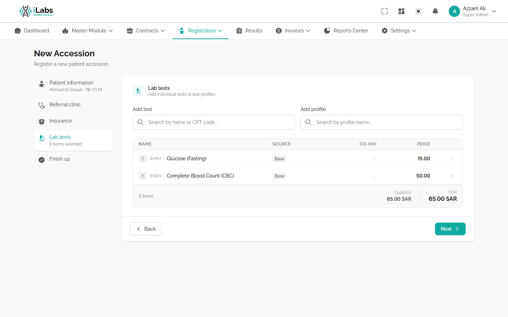Image resolution: width=508 pixels, height=317 pixels.
Task: Open the apps grid icon
Action: [x=401, y=11]
